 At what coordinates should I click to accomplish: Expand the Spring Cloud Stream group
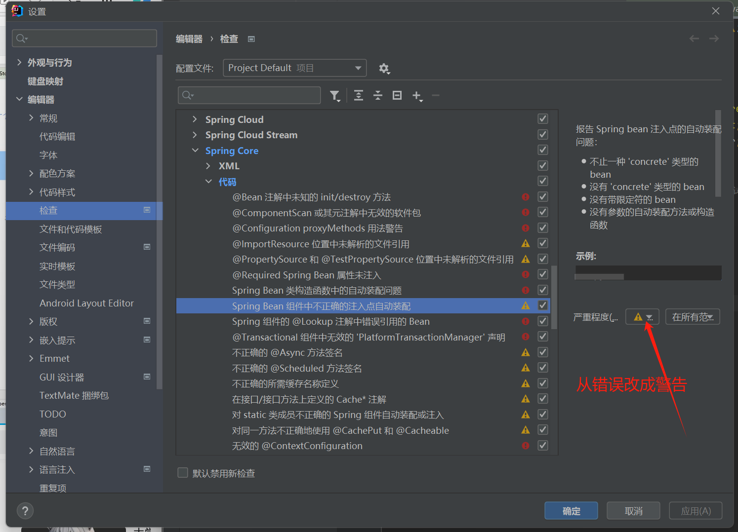(x=195, y=135)
